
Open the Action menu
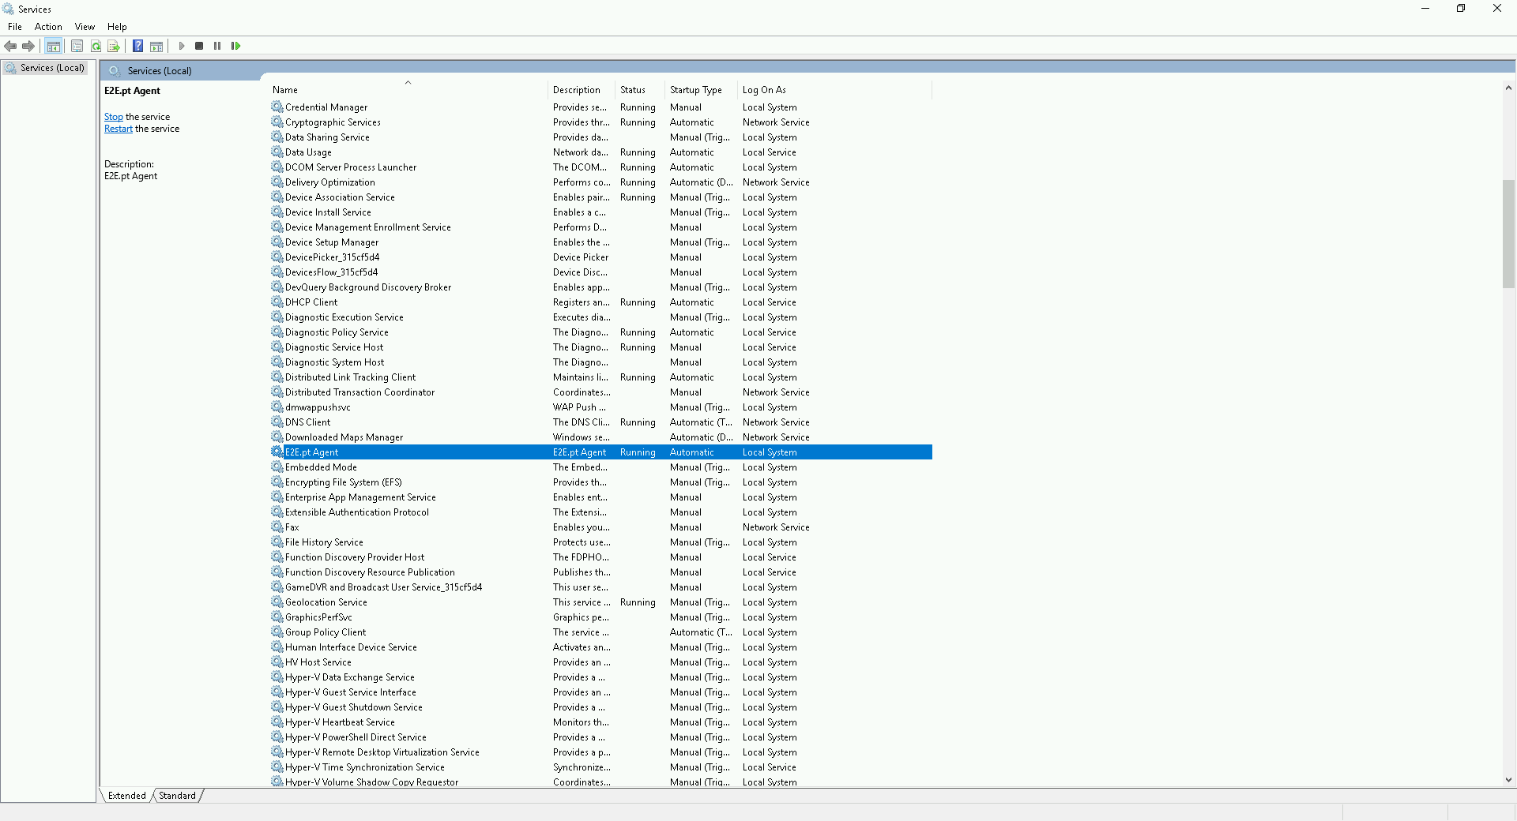48,27
